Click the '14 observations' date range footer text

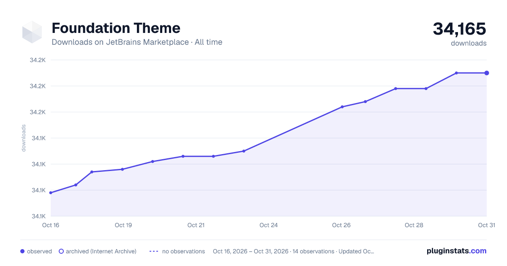(x=294, y=251)
